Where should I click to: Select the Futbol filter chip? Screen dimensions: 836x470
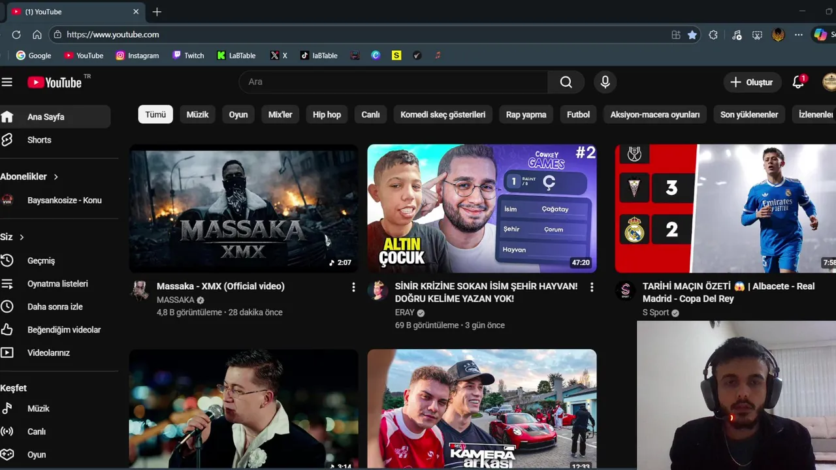[578, 114]
